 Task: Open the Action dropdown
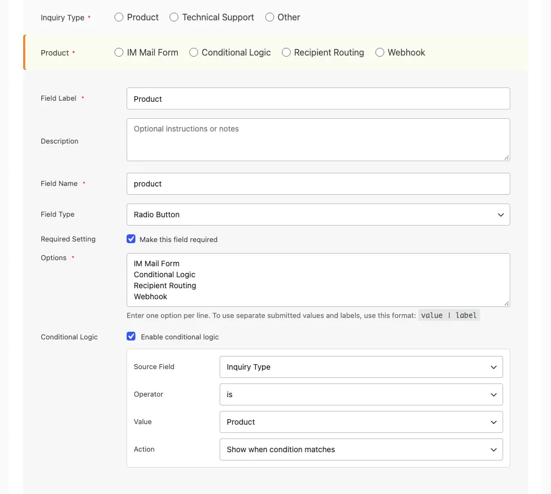point(361,449)
